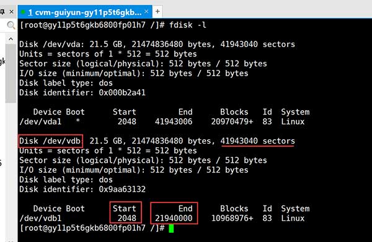The height and width of the screenshot is (242, 372).
Task: Click the green terminal cursor block
Action: pos(171,228)
